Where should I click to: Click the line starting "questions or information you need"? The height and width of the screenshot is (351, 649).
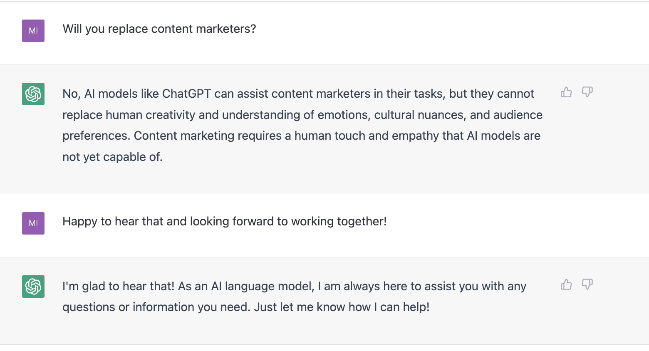point(246,307)
